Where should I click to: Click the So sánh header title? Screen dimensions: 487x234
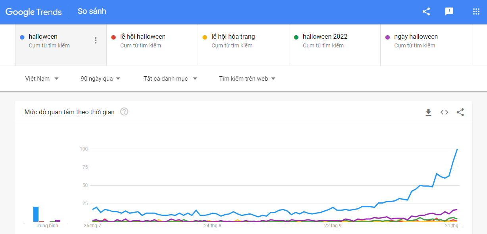pos(92,11)
